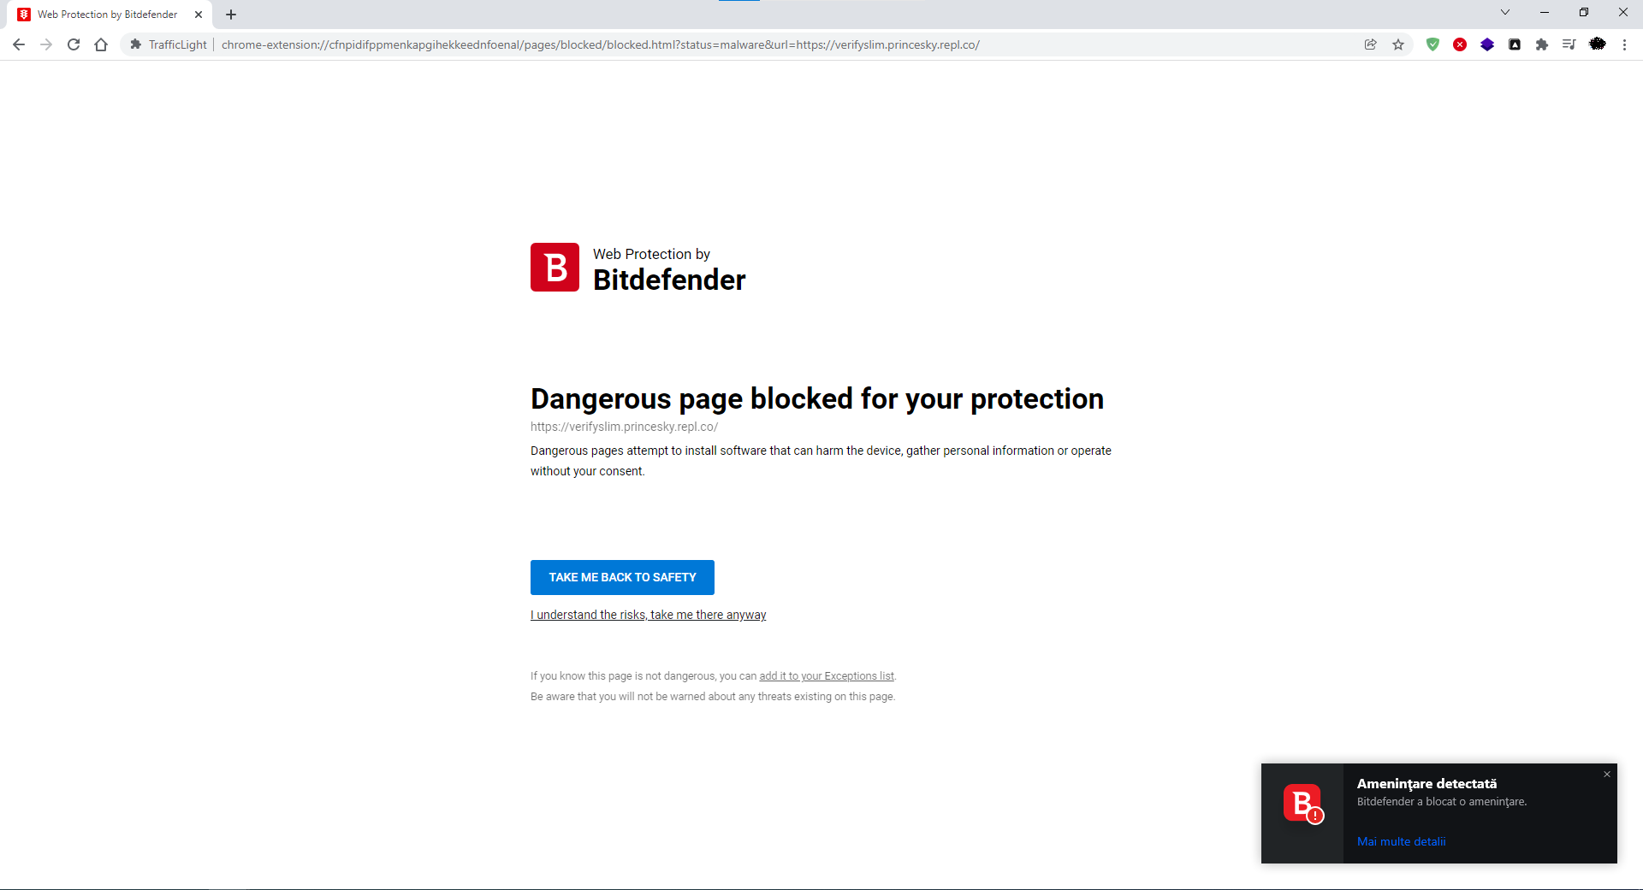Click 'Mai multe detalii' in Bitdefender notification

pyautogui.click(x=1402, y=842)
